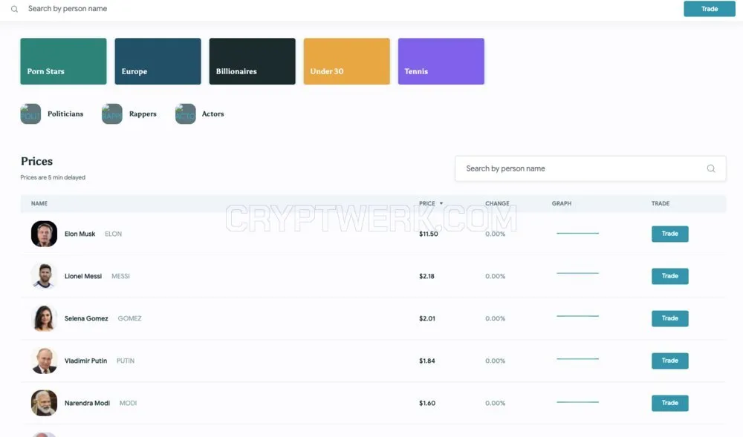View Elon Musk's price graph line
The image size is (743, 437).
pos(577,233)
